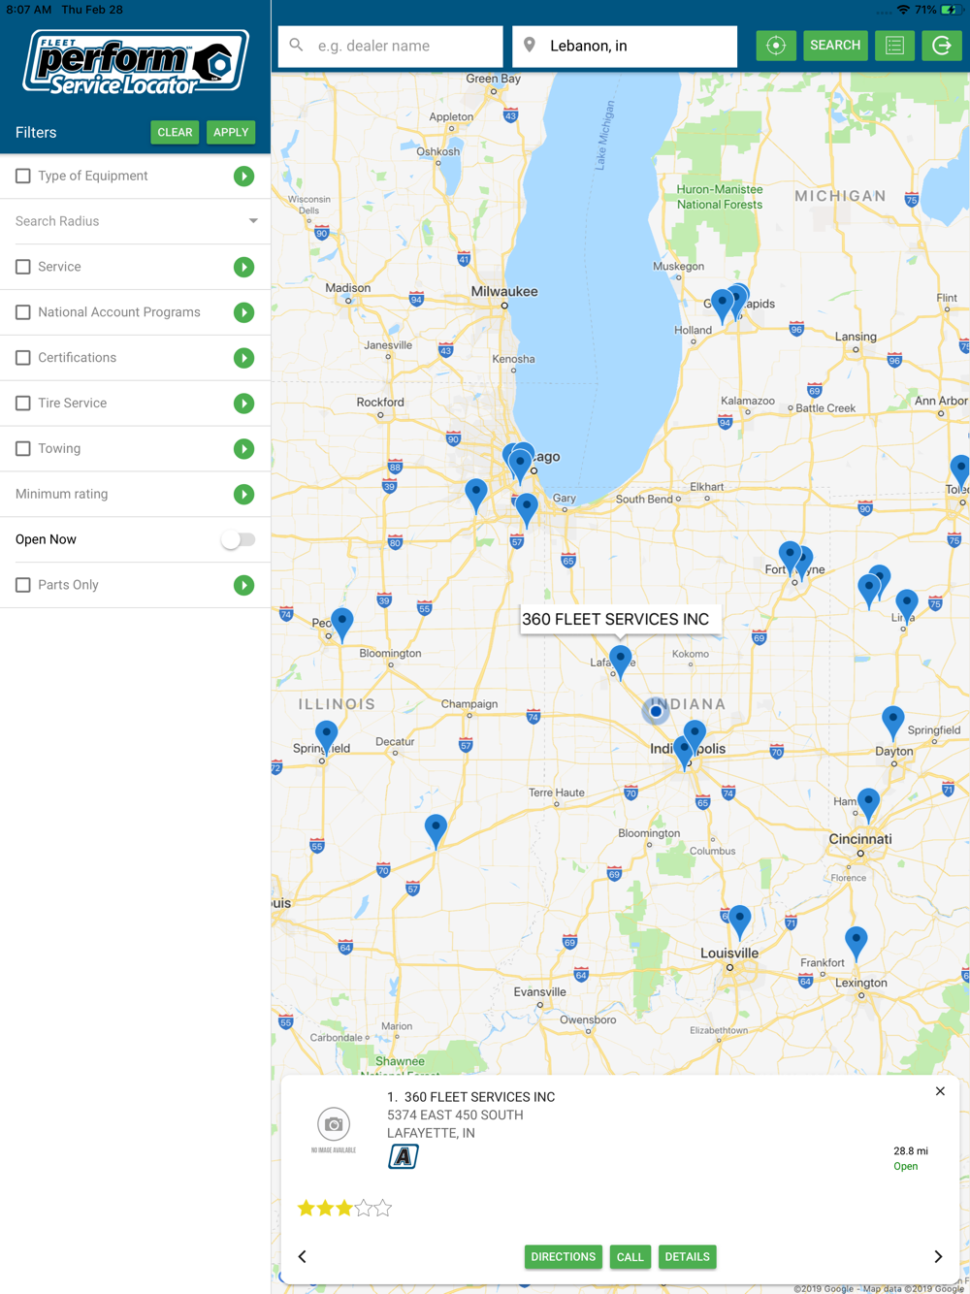970x1294 pixels.
Task: Open dealer DETAILS
Action: [688, 1257]
